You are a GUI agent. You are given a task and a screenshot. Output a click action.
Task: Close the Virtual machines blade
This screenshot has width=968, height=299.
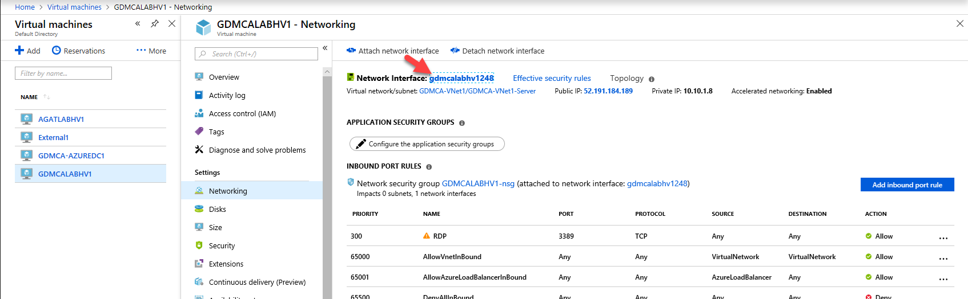[172, 23]
